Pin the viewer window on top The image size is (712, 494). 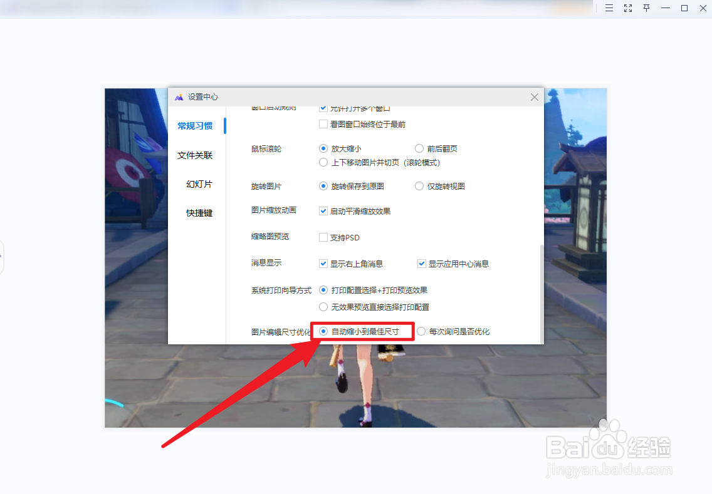click(x=647, y=8)
